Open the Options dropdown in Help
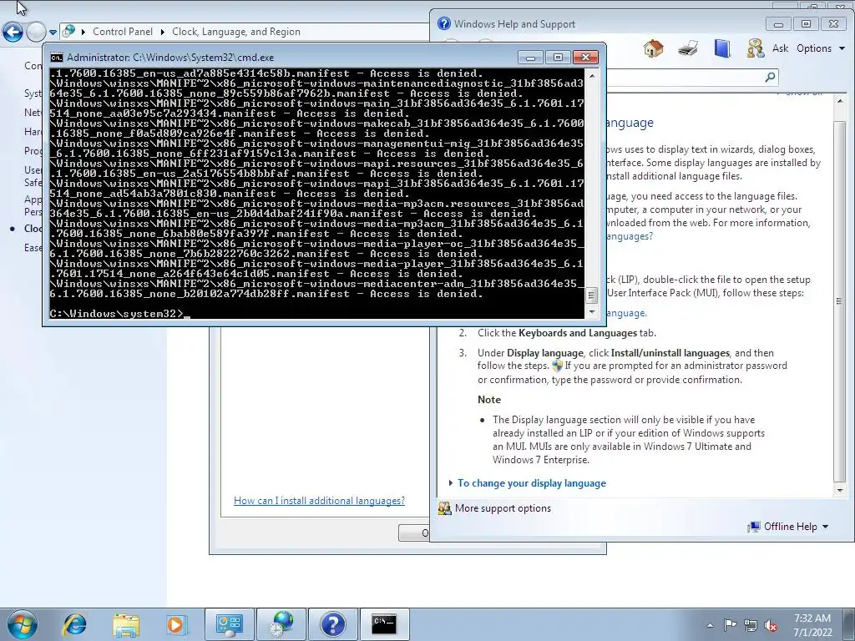 click(x=820, y=48)
